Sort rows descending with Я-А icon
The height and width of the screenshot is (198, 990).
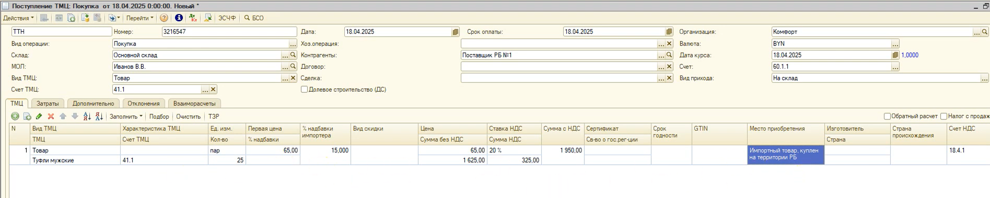[99, 116]
